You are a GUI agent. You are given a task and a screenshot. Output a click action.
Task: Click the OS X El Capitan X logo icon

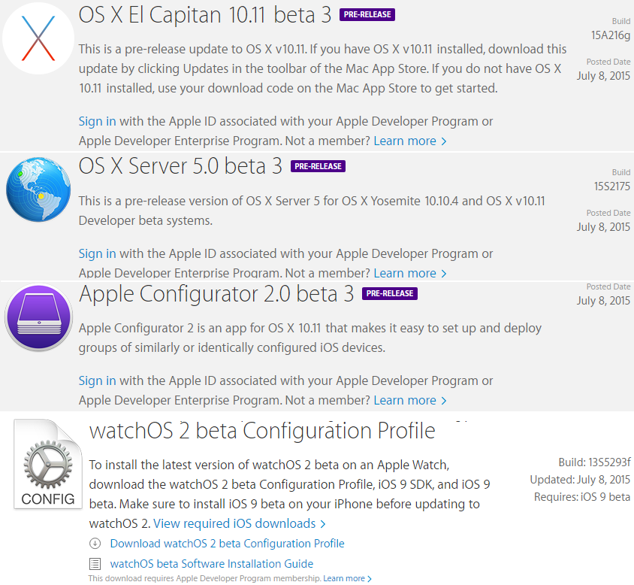click(x=38, y=38)
